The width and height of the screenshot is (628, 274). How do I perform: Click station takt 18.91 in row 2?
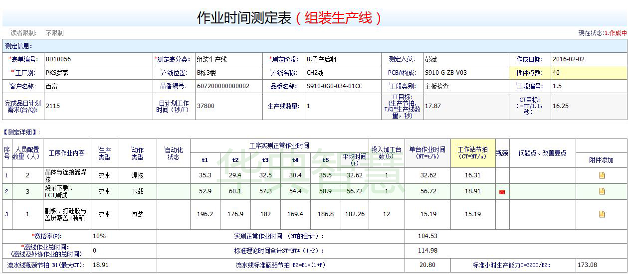[473, 191]
